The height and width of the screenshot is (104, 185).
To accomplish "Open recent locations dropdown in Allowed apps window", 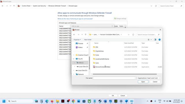I will pos(10,6).
